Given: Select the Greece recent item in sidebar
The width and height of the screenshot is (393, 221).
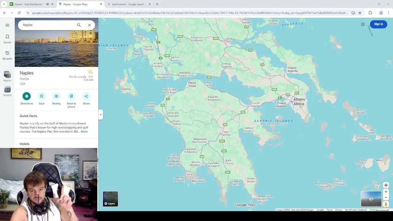Looking at the screenshot, I should (x=7, y=91).
